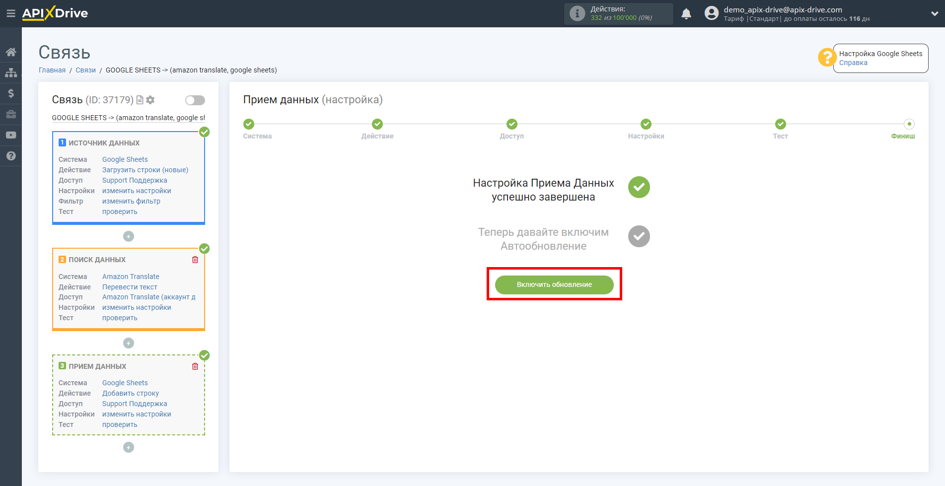Click Загрузить строки (новые) link

pos(145,170)
